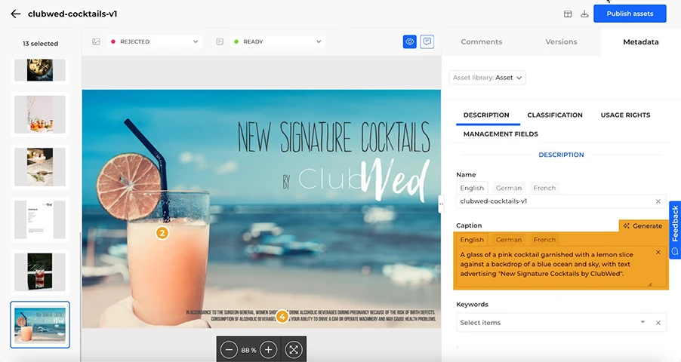The image size is (681, 362).
Task: Select French language for Caption field
Action: click(x=544, y=240)
